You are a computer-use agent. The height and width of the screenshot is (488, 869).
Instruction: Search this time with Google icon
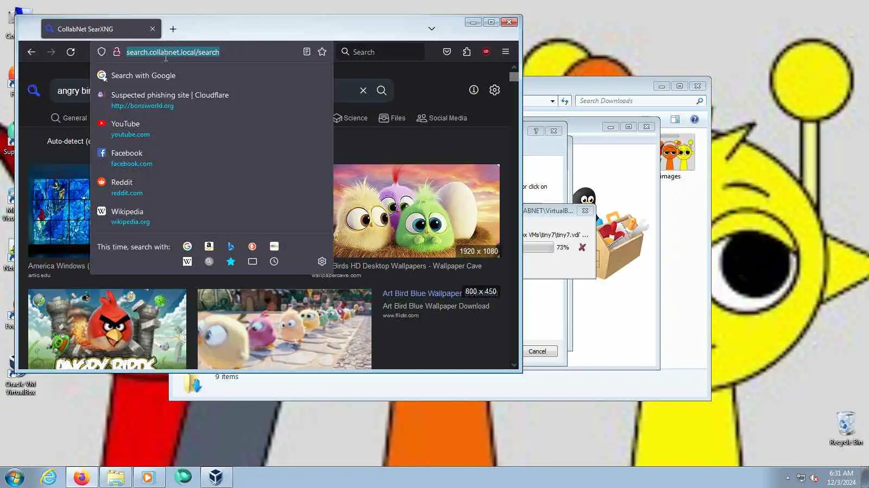pos(187,246)
